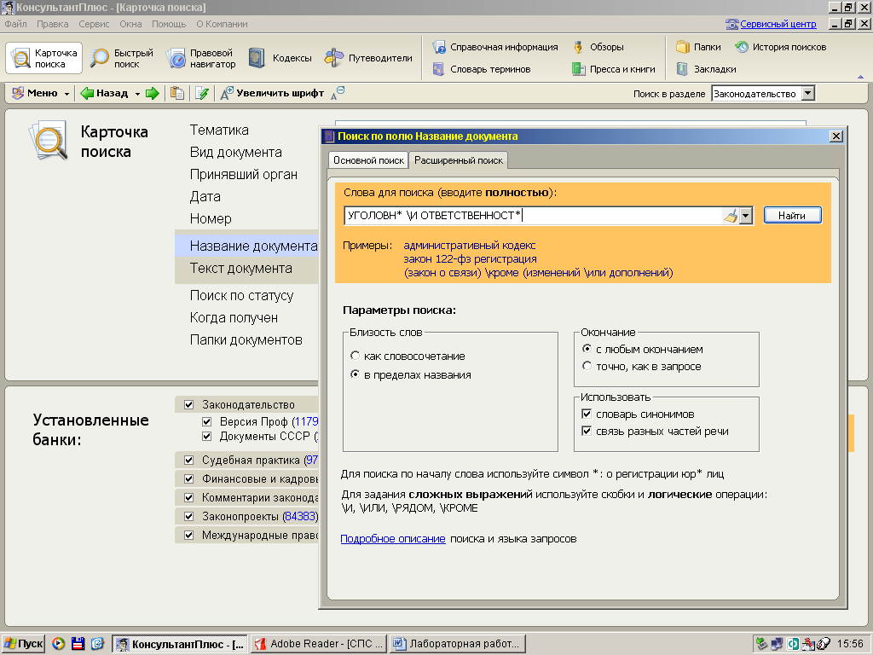
Task: Click into the search words input field
Action: point(533,216)
